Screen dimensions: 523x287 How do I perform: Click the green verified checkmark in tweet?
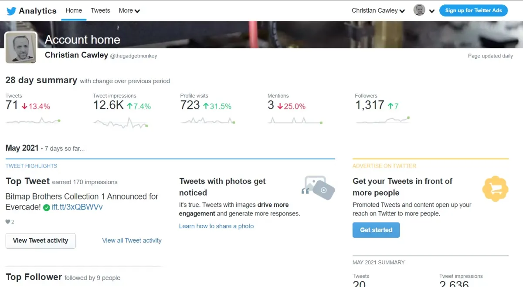(x=46, y=208)
